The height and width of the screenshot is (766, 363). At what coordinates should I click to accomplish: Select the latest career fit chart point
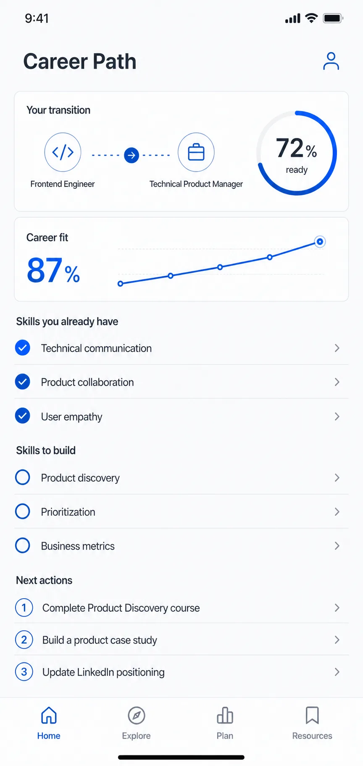coord(320,241)
